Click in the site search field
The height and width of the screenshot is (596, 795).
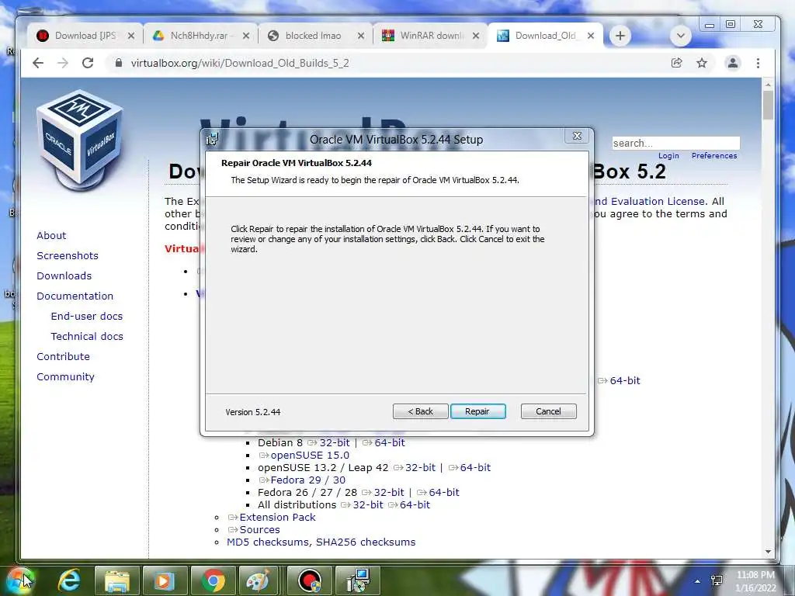tap(676, 143)
